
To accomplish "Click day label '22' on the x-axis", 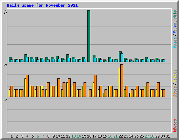I will [x=121, y=136].
